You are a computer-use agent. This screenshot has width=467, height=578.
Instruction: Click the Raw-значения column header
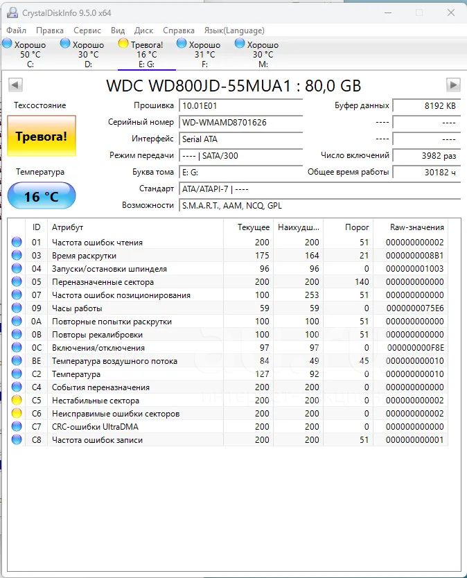411,227
